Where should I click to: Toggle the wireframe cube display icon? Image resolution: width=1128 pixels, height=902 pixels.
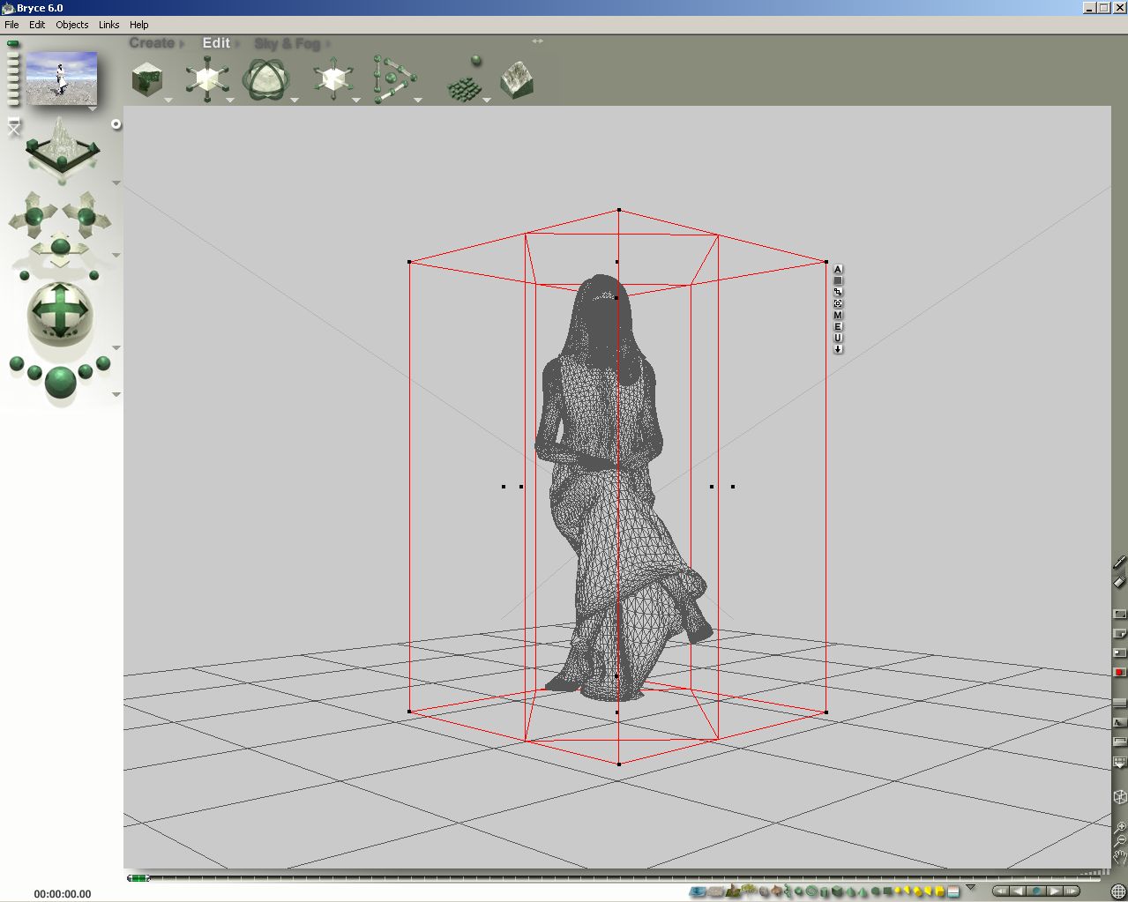[1119, 797]
